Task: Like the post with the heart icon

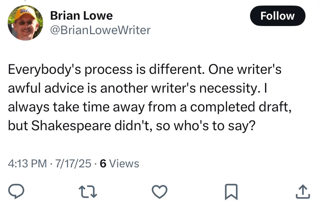Action: [159, 192]
